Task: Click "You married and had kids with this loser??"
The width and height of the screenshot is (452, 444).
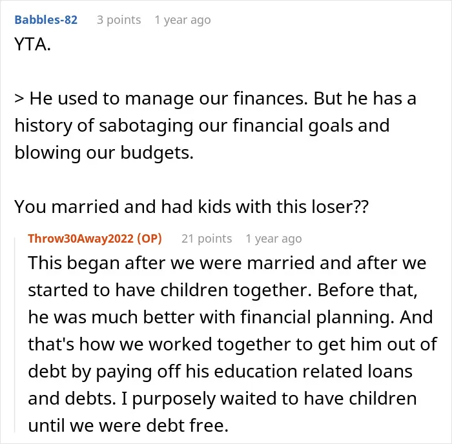Action: click(x=191, y=207)
